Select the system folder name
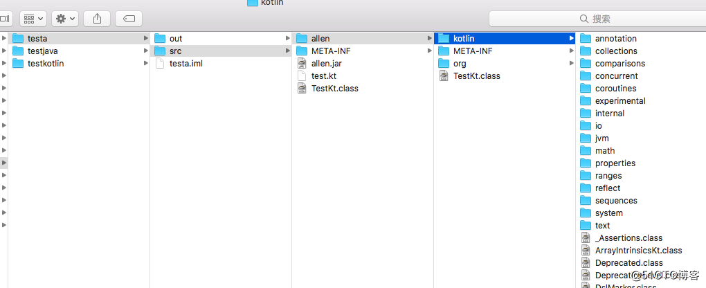706x288 pixels. coord(608,213)
